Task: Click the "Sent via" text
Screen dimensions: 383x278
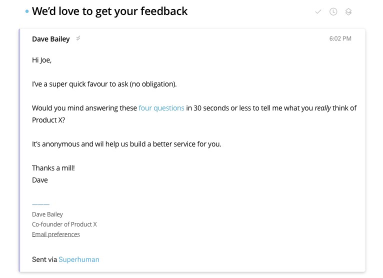Action: [x=44, y=259]
